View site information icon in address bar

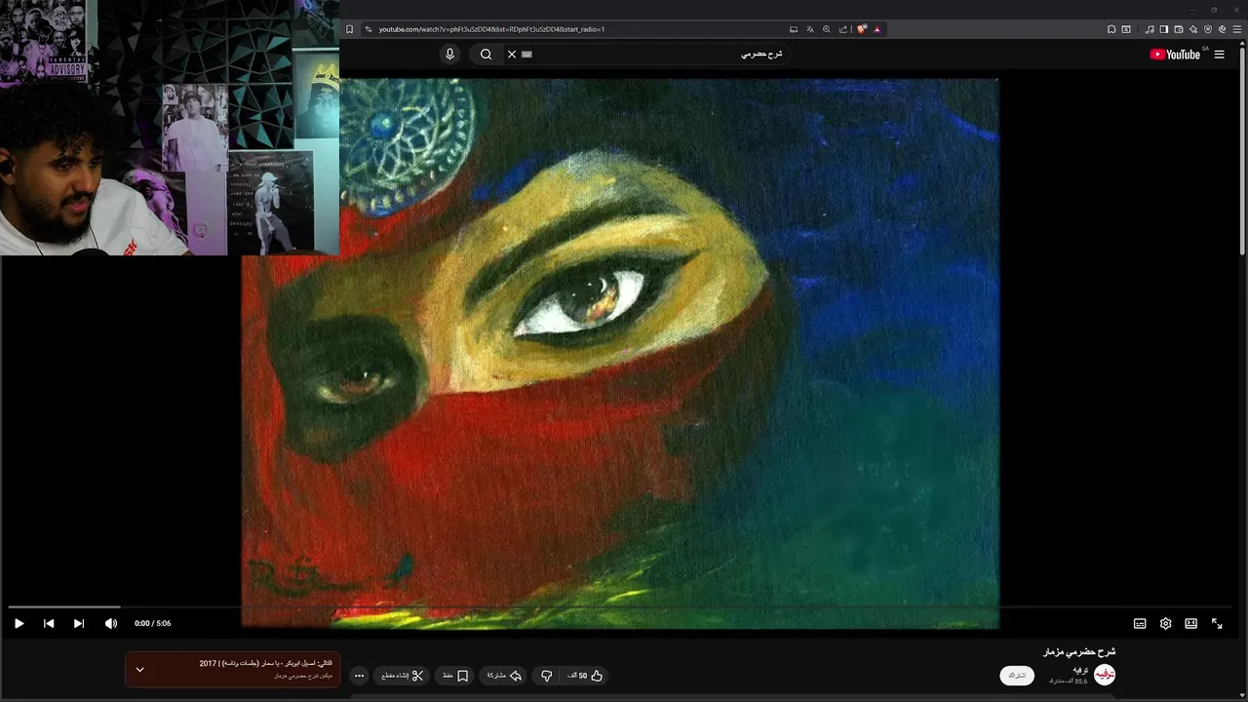tap(368, 29)
